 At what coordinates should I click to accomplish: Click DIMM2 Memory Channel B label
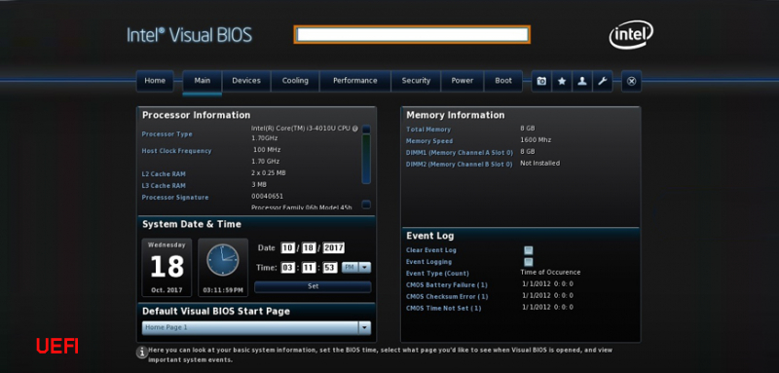459,165
